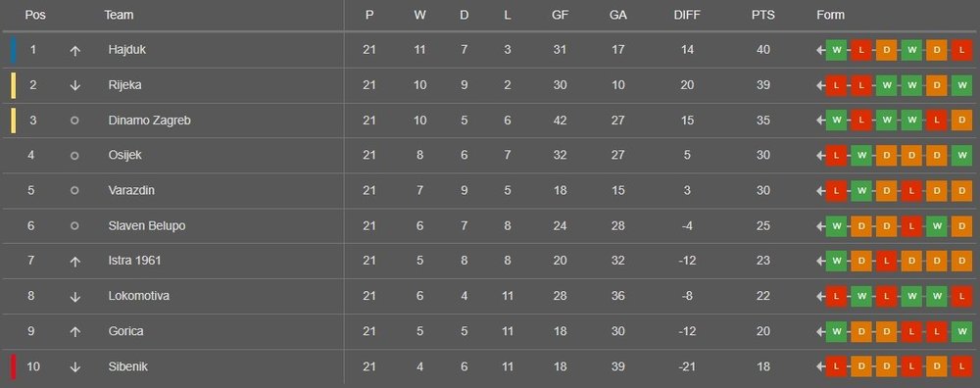Click the form arrow in Osijek's row
Screen dimensions: 980x388
[x=820, y=156]
